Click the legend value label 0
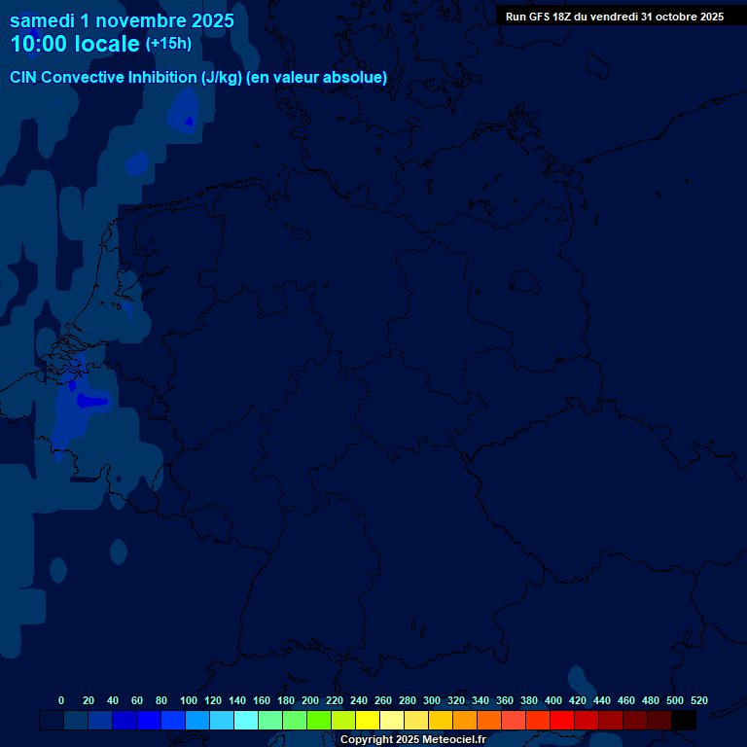This screenshot has width=747, height=747. (x=61, y=700)
